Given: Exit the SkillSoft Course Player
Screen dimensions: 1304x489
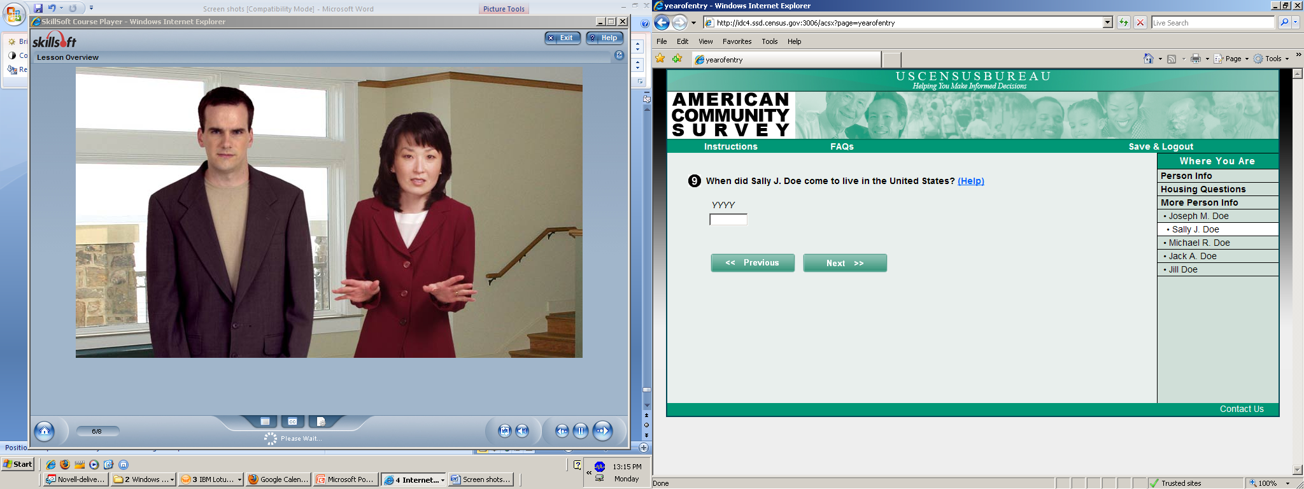Looking at the screenshot, I should 562,38.
